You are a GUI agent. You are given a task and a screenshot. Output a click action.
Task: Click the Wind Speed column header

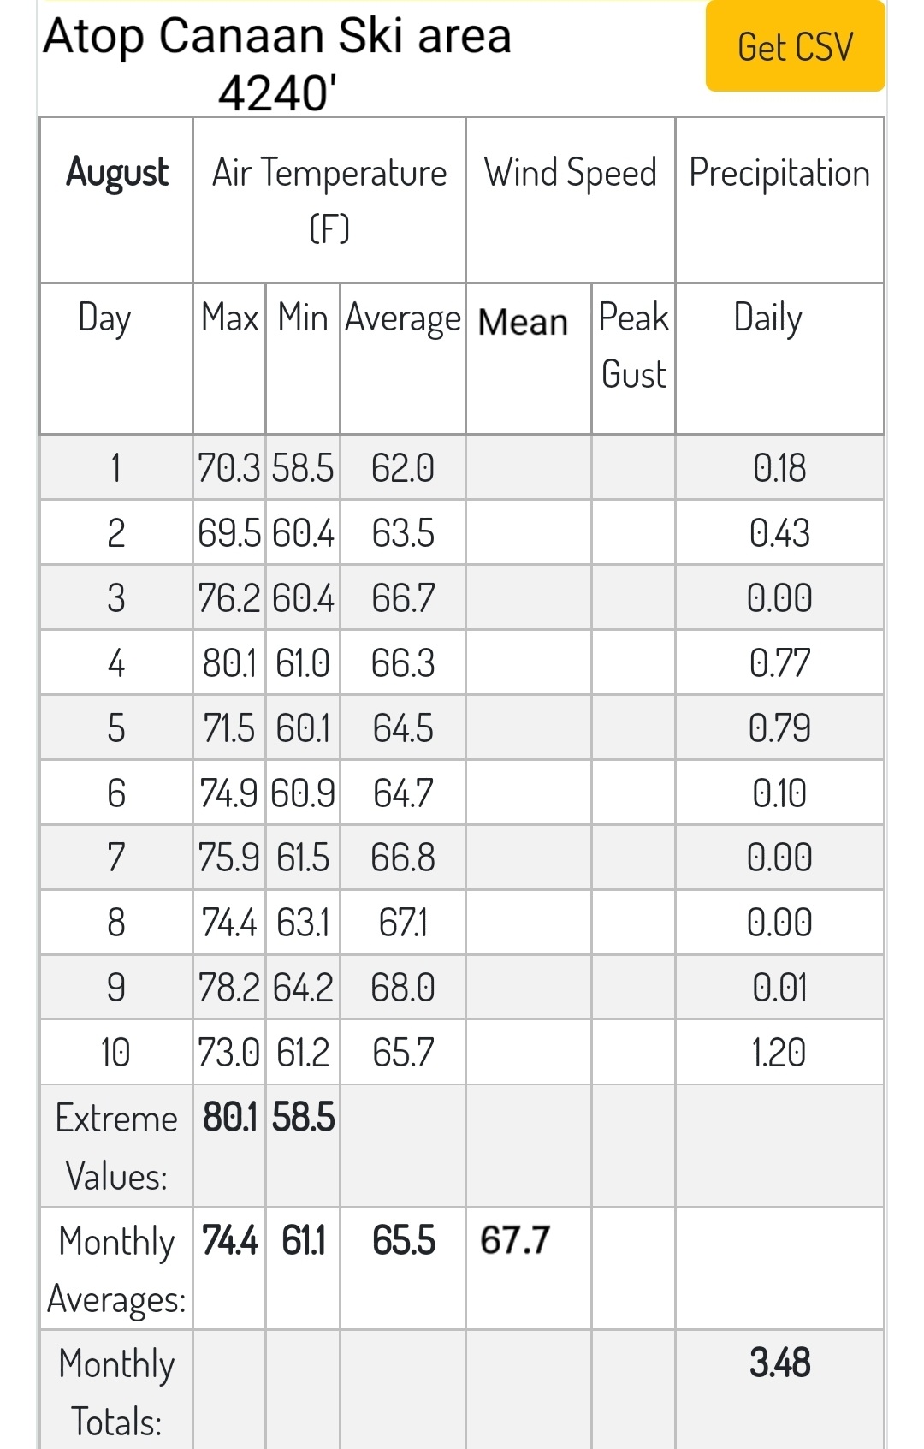click(571, 173)
